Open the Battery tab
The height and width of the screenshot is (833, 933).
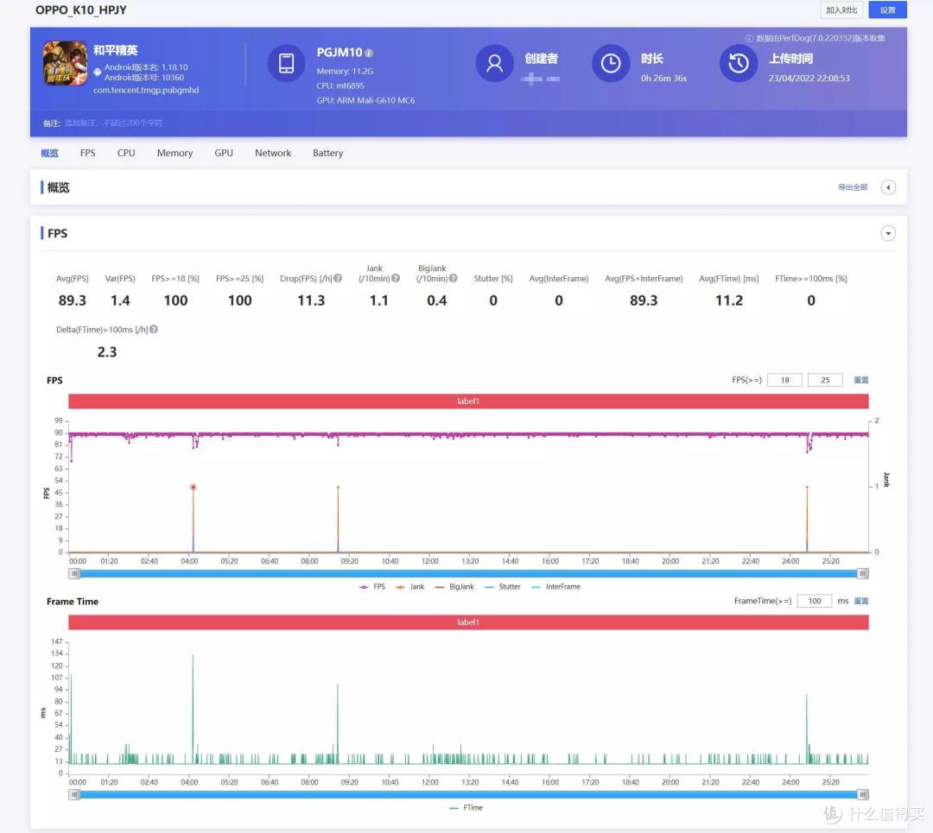click(328, 153)
